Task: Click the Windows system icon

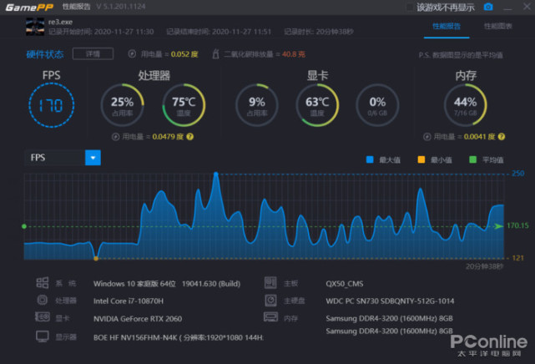Action: (43, 283)
